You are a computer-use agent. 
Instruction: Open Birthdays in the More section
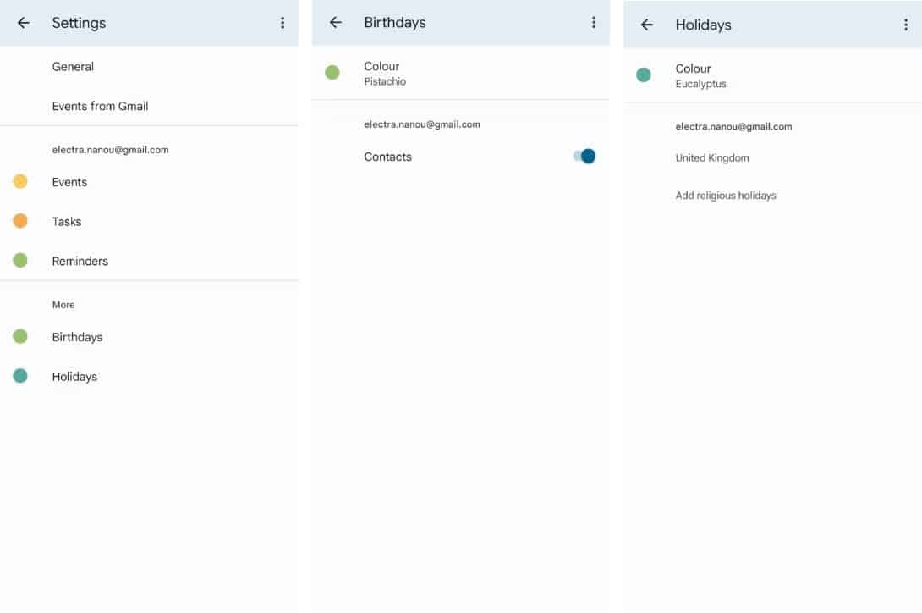(77, 337)
